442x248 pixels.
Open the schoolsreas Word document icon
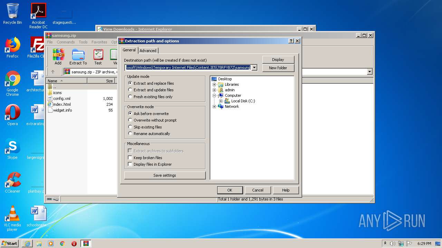pos(38,216)
